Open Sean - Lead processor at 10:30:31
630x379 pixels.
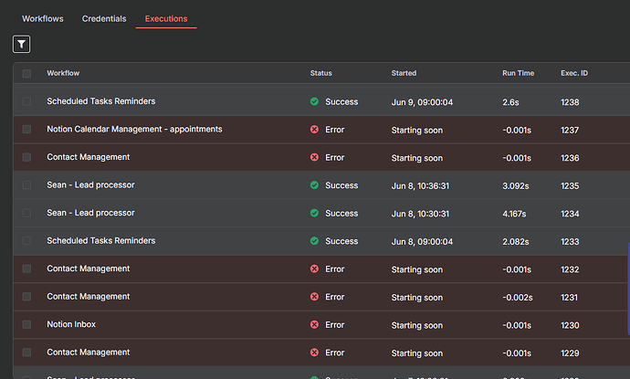(x=90, y=213)
